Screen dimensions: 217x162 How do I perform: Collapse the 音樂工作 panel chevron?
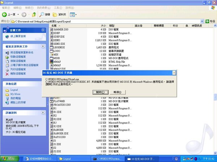coord(43,30)
